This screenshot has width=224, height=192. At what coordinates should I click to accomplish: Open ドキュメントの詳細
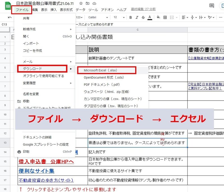[x=45, y=137]
